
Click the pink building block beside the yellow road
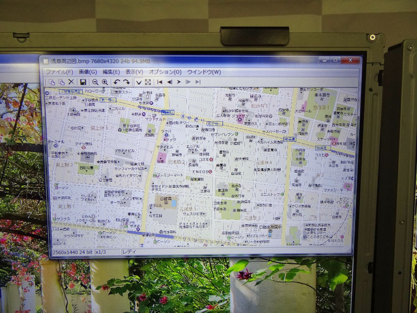(162, 158)
